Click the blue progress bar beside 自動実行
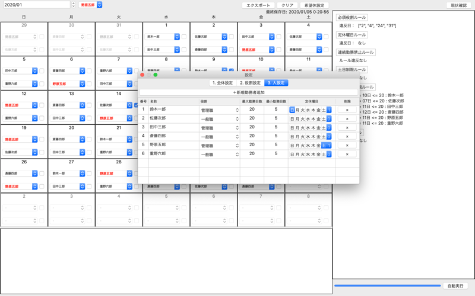Viewport: 475px width, 296px height. point(388,285)
